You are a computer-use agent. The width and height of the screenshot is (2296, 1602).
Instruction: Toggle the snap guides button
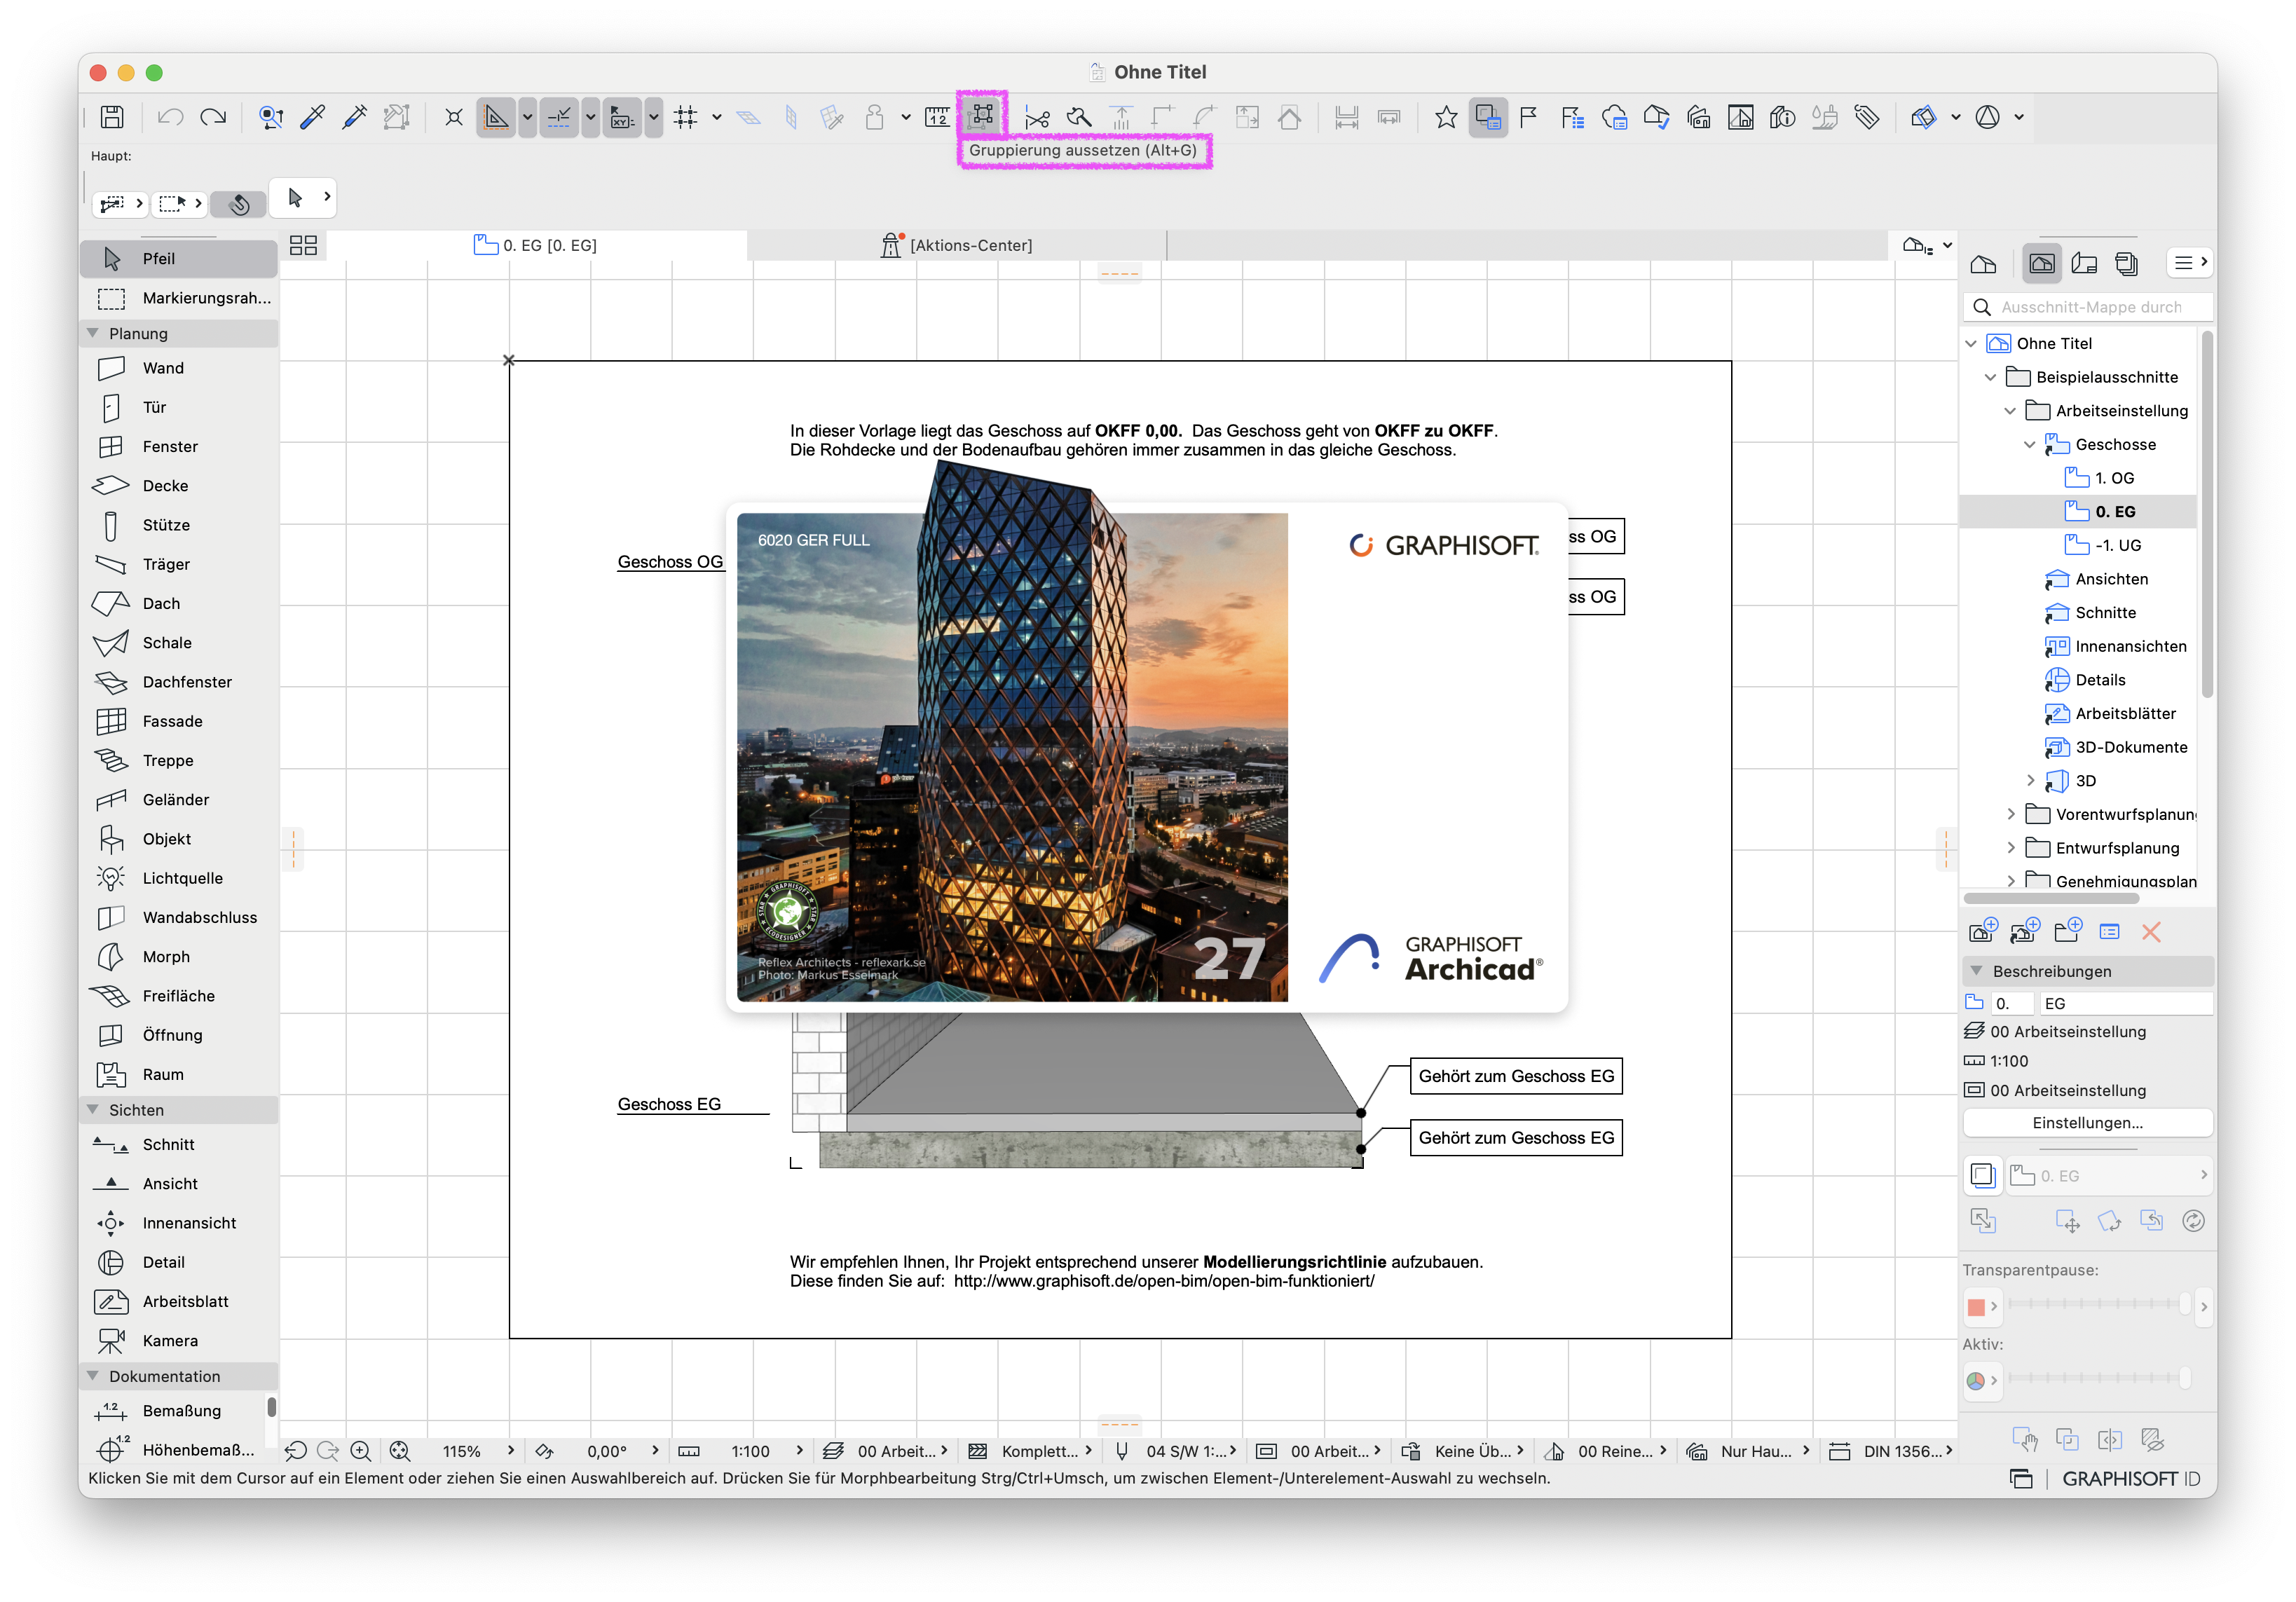559,117
